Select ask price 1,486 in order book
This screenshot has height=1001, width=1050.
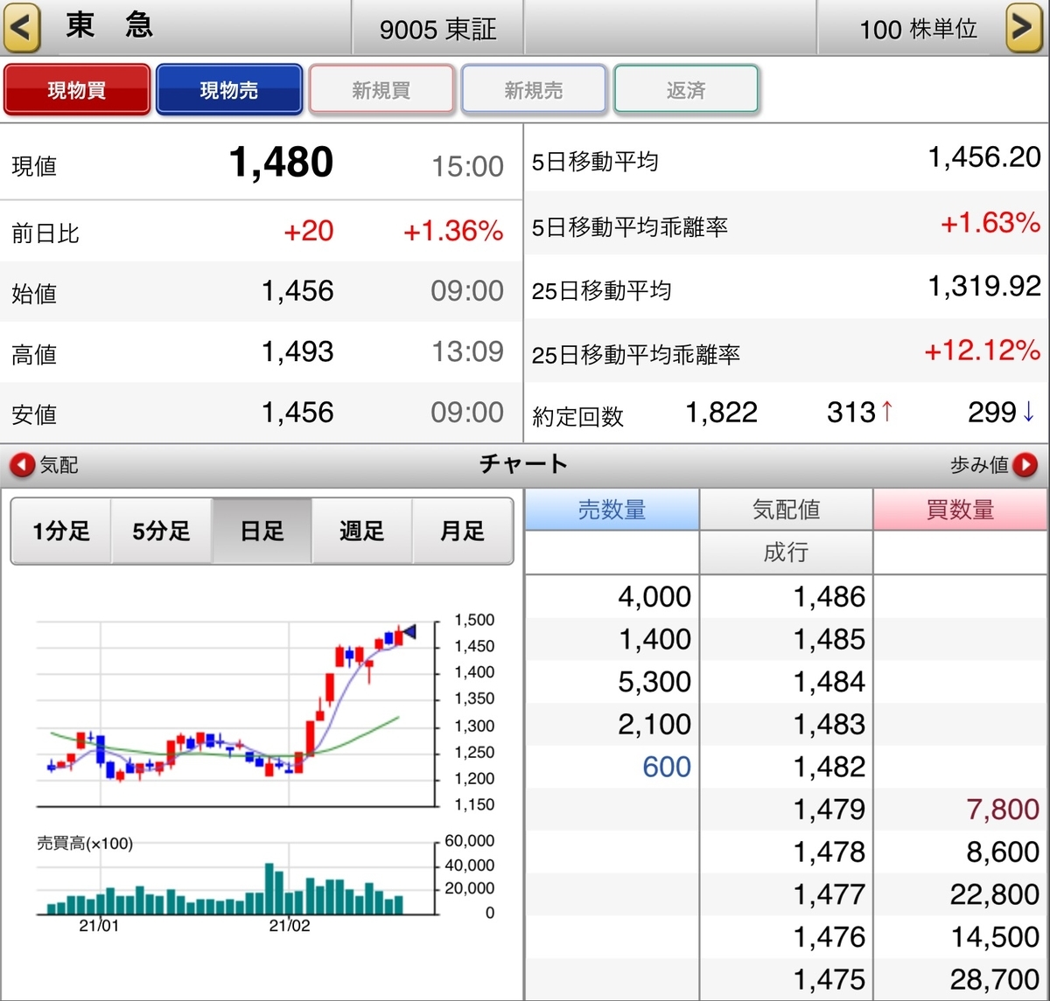[x=829, y=597]
